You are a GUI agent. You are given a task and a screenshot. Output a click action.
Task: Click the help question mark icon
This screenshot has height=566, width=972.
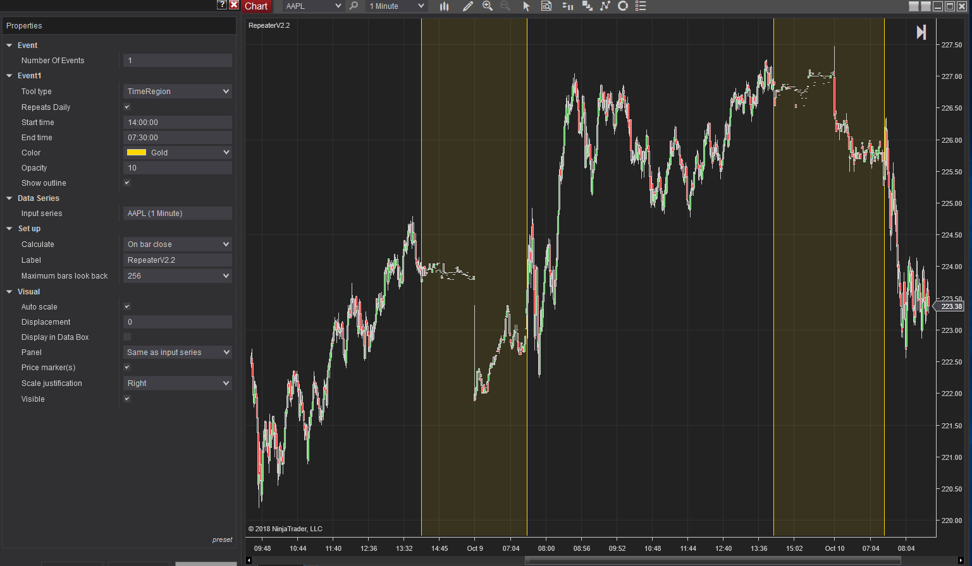point(221,4)
